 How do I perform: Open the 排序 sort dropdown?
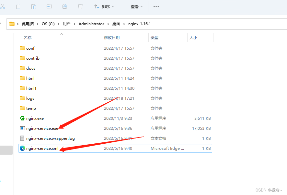[104, 7]
